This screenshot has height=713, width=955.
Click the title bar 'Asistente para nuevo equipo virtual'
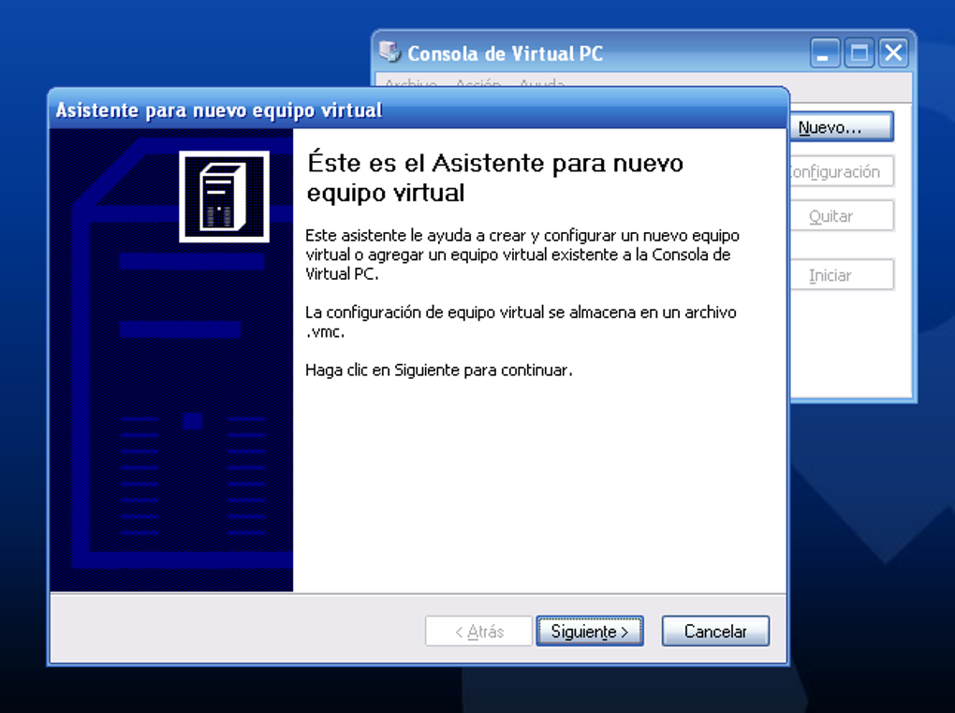click(418, 109)
